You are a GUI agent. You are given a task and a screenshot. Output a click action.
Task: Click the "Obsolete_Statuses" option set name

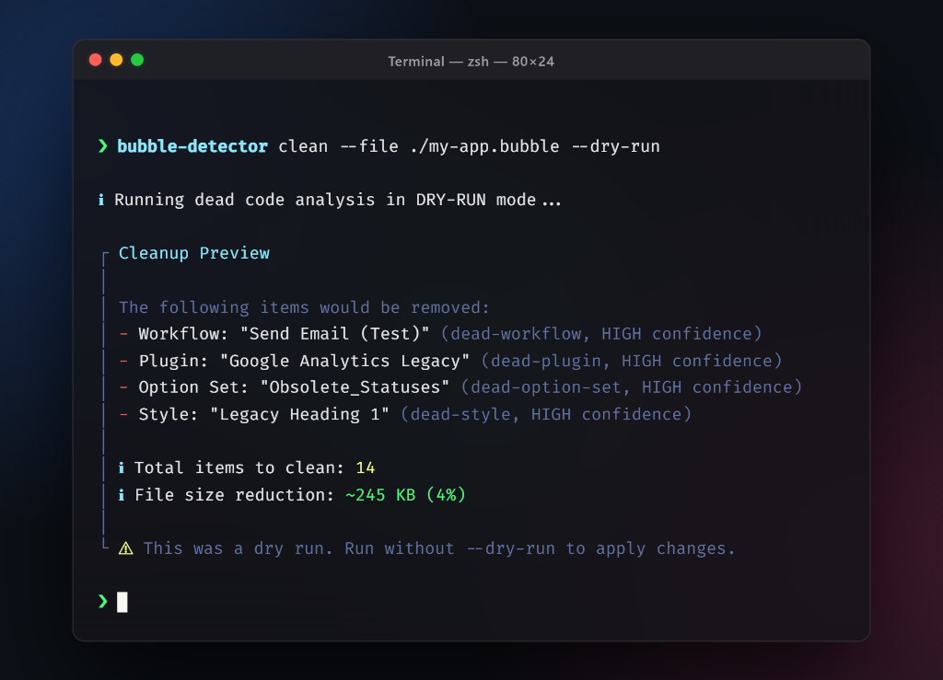[x=355, y=387]
